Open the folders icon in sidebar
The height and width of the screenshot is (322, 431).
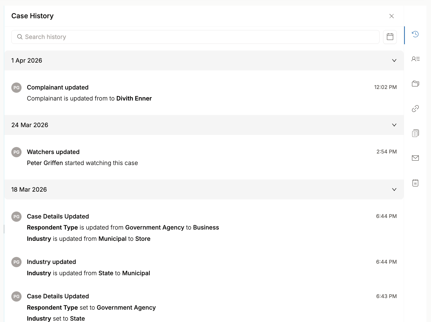[415, 84]
